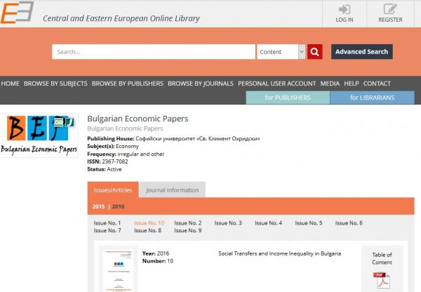Viewport: 421px width, 292px height.
Task: Open Issue No. 1
Action: pos(107,223)
